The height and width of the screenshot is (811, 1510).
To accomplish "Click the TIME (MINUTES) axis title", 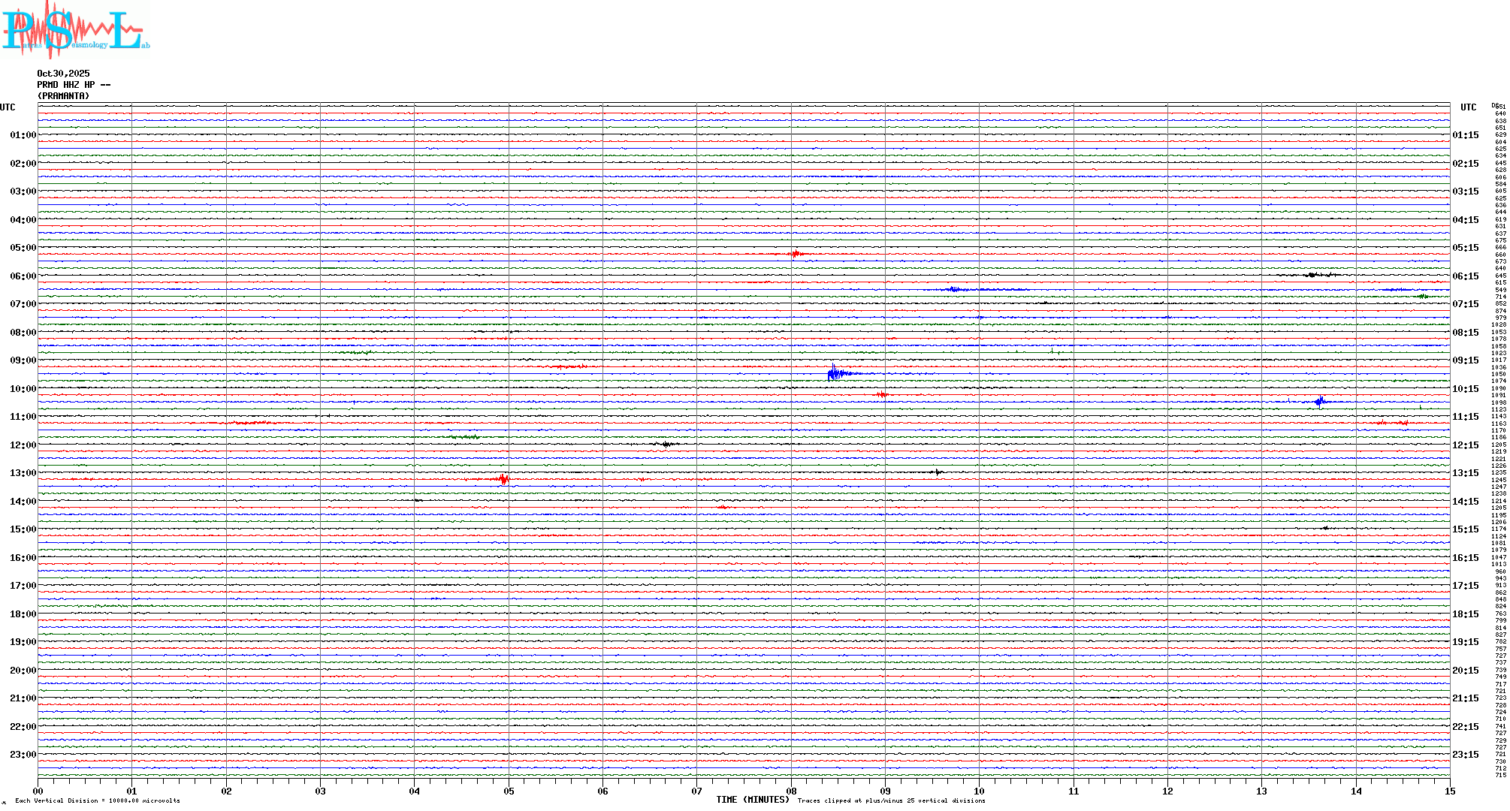I will pyautogui.click(x=752, y=800).
